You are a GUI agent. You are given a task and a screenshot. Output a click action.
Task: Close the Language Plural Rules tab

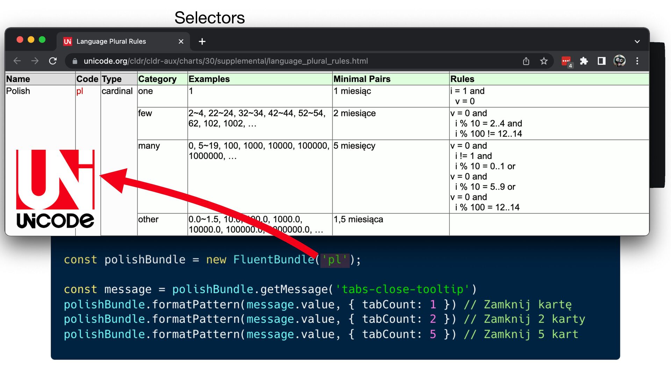click(x=181, y=42)
